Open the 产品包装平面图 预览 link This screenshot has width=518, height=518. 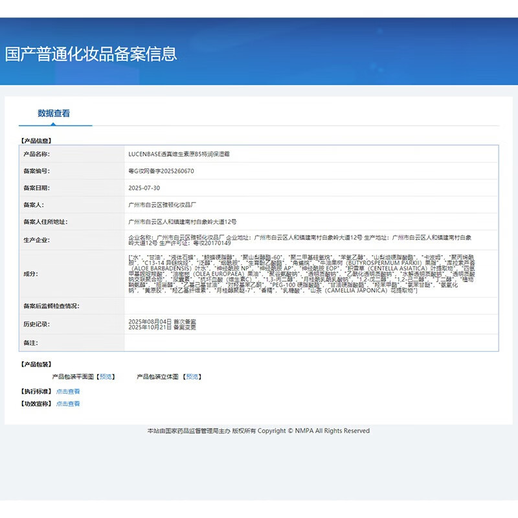(x=107, y=376)
